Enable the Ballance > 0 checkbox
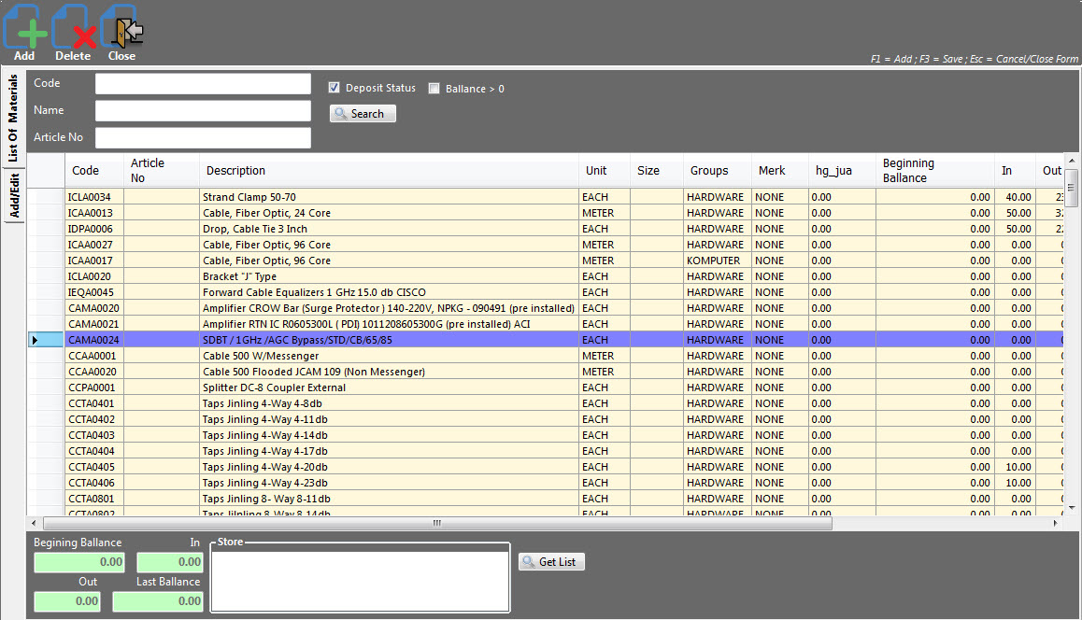This screenshot has height=620, width=1082. click(x=434, y=89)
